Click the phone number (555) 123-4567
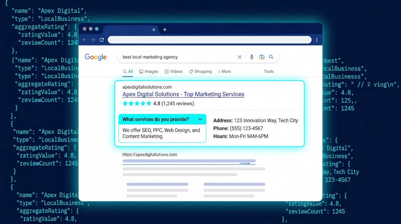Image resolution: width=401 pixels, height=224 pixels. click(246, 128)
